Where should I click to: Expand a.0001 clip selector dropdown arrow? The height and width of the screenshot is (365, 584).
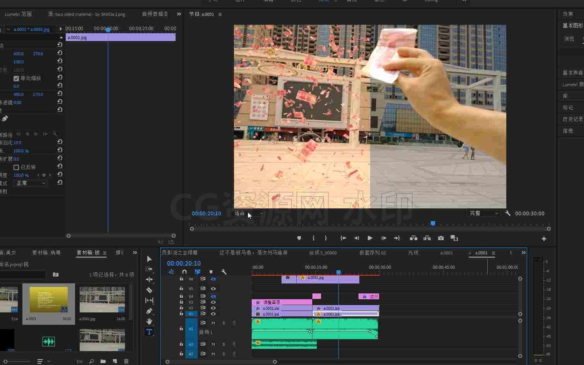[9, 29]
